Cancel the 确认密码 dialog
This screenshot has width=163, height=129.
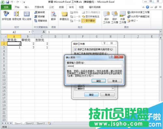point(115,81)
